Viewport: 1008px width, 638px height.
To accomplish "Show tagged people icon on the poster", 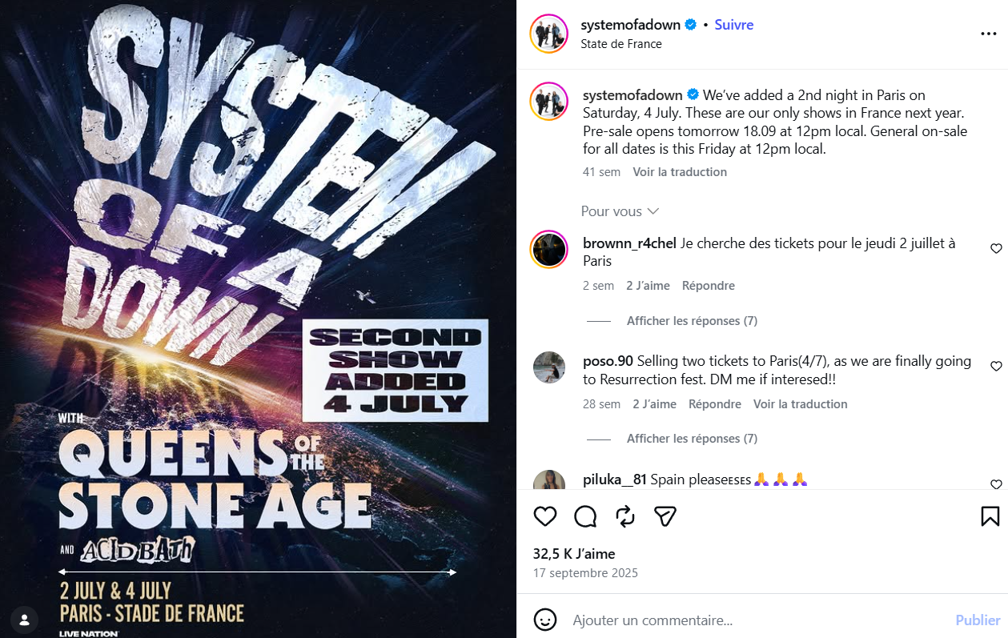I will pos(25,620).
